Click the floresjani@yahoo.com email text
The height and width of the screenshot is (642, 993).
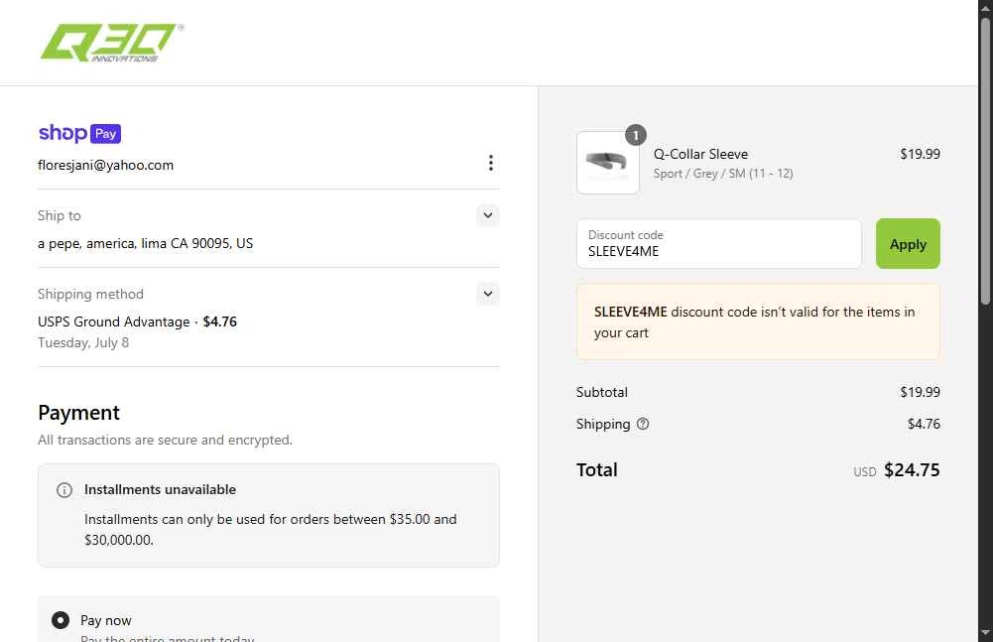tap(106, 166)
